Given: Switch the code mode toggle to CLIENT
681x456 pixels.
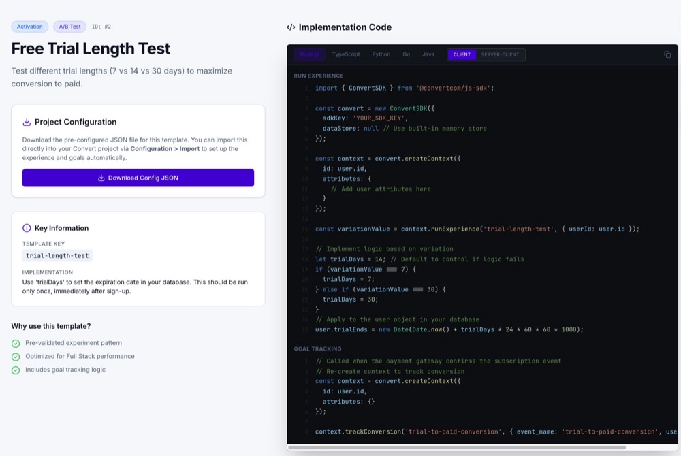Looking at the screenshot, I should pyautogui.click(x=462, y=54).
